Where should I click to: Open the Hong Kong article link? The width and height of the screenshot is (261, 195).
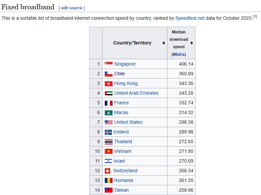tap(126, 83)
